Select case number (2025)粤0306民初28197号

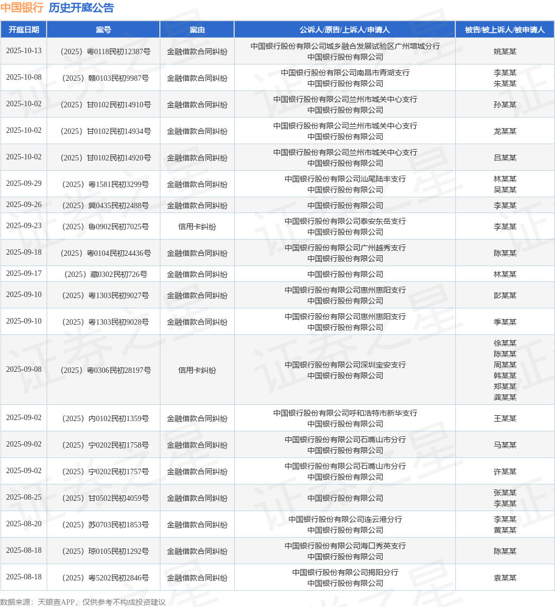point(105,370)
